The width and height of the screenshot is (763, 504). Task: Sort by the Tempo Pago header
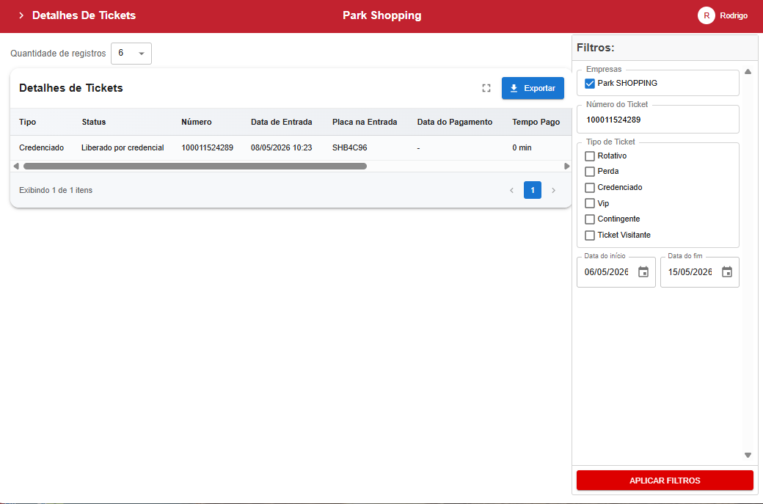pyautogui.click(x=536, y=122)
